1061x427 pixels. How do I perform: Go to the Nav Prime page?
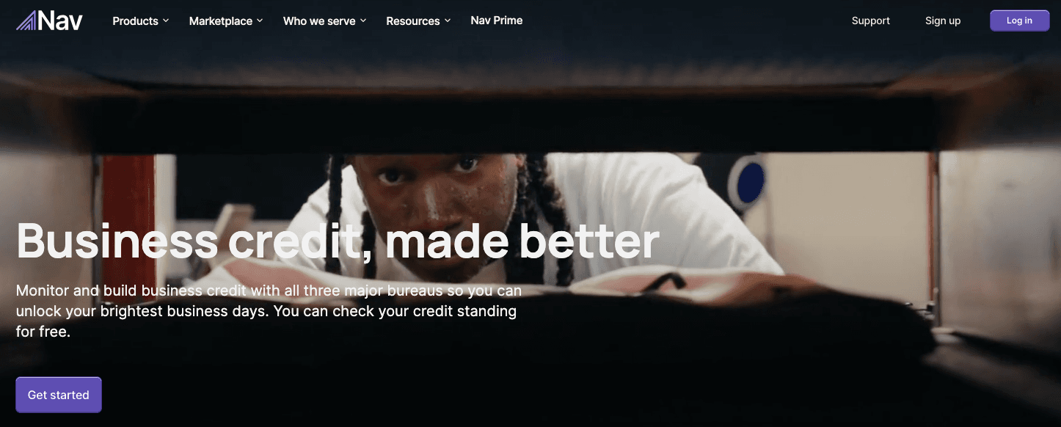pos(497,21)
